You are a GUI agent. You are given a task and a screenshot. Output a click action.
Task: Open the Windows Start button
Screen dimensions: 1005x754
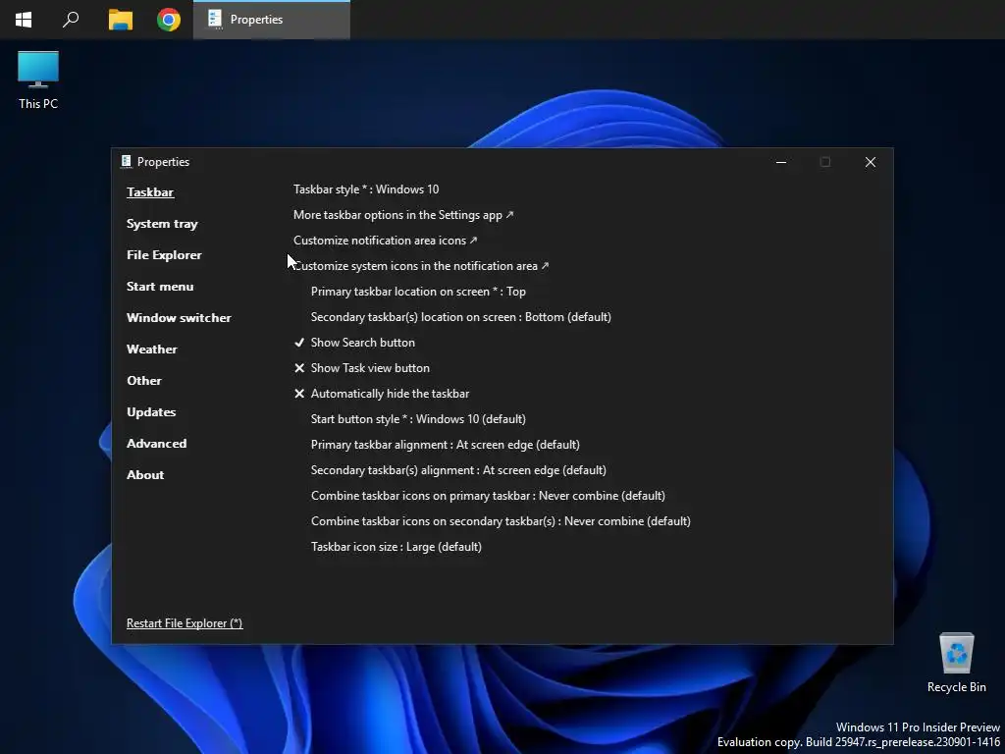24,20
